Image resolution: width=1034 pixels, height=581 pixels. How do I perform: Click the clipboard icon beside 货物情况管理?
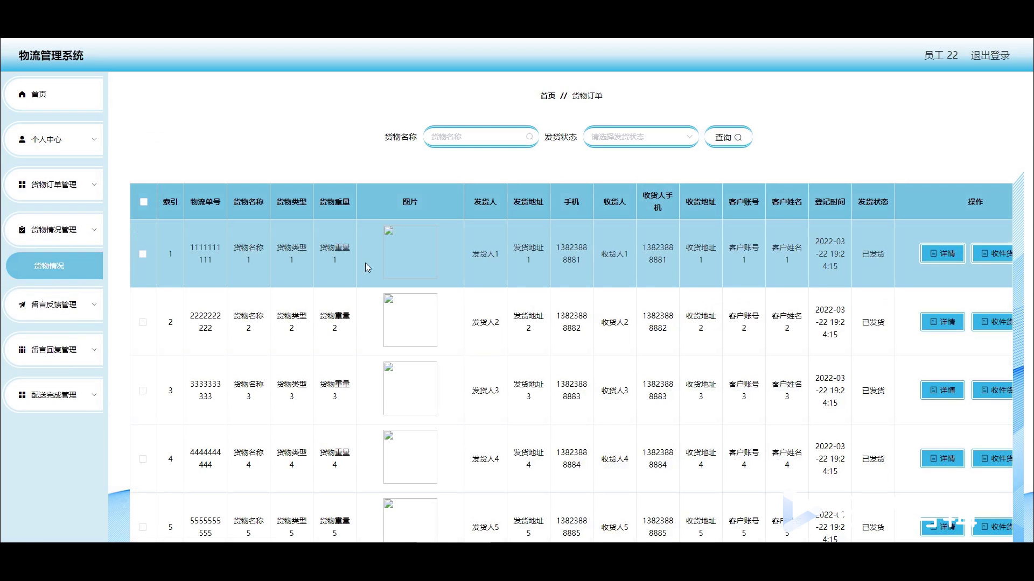coord(22,230)
